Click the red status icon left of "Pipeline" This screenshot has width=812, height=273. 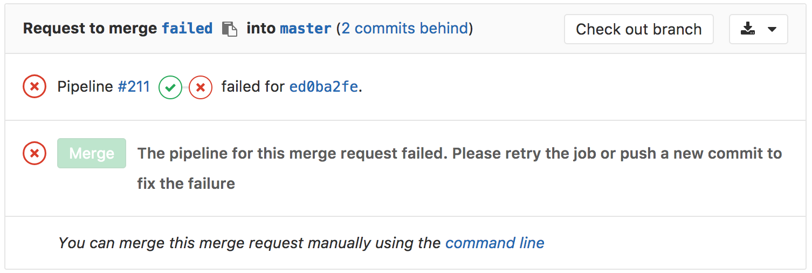click(35, 87)
